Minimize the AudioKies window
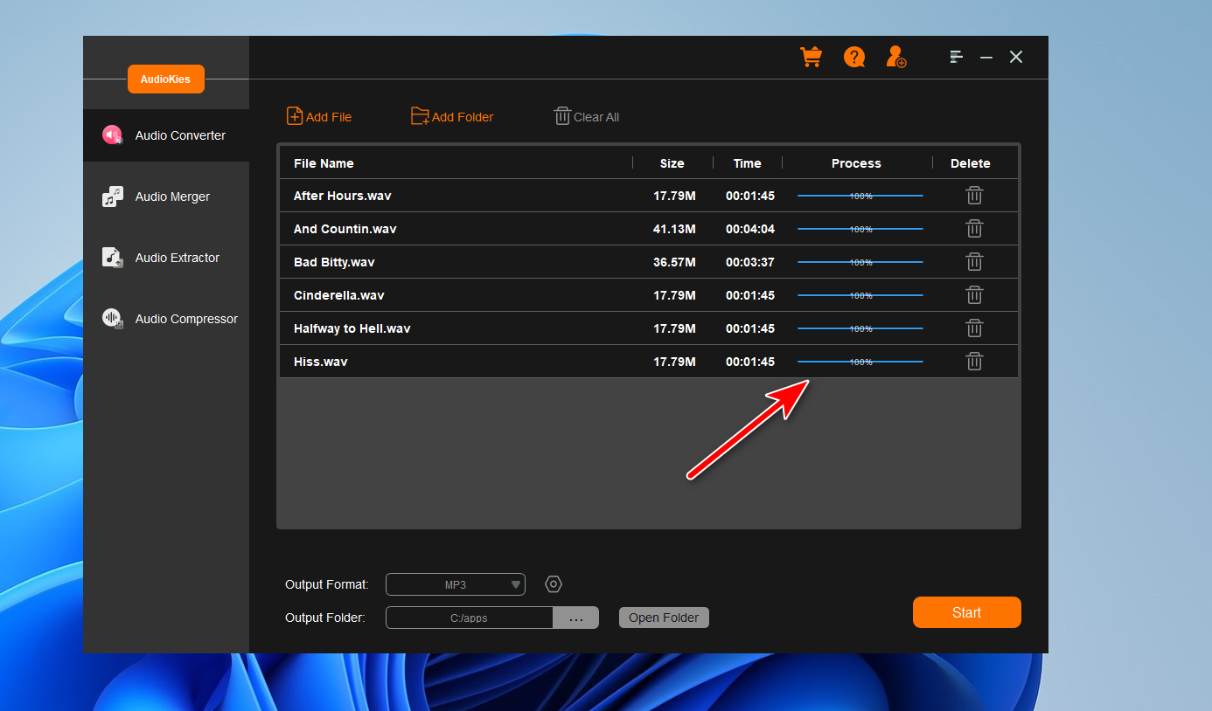The image size is (1212, 711). pos(986,57)
